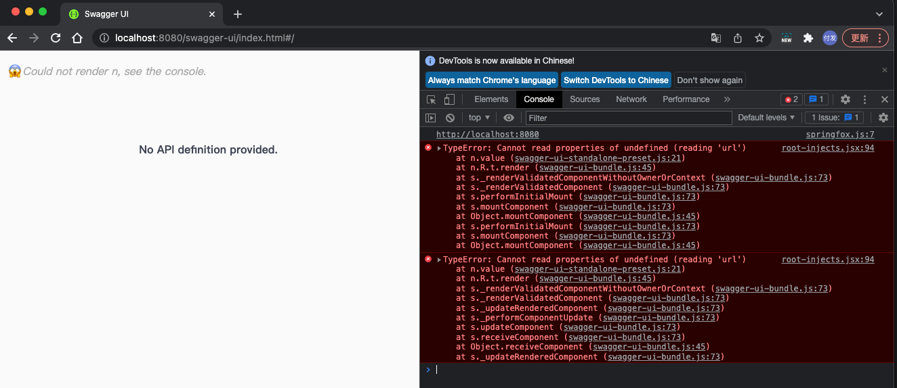Screen dimensions: 897x388
Task: Switch to the Network tab
Action: 631,99
